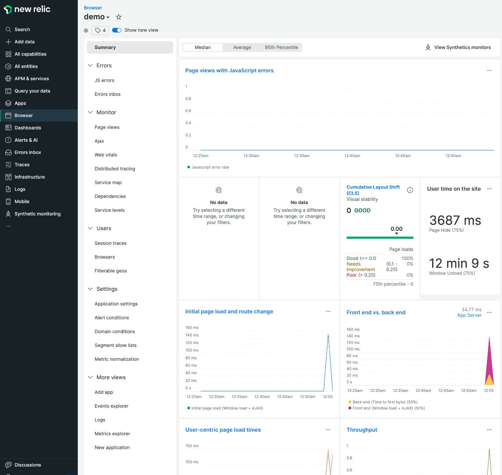Click the Add data plus icon
The width and height of the screenshot is (502, 475).
8,42
